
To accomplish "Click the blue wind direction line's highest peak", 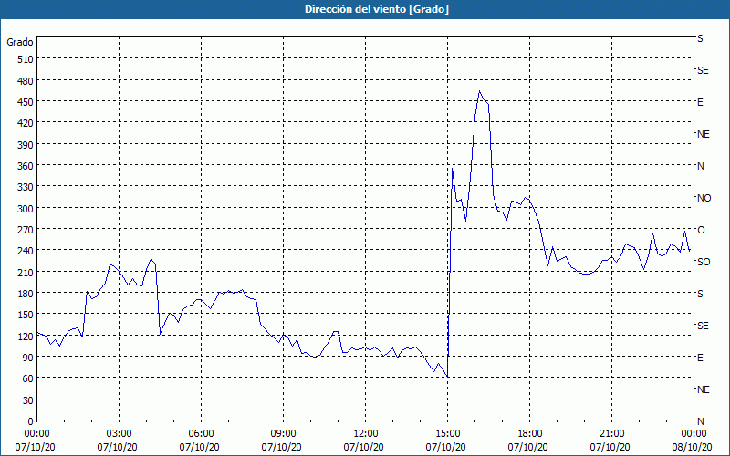I will tap(480, 91).
